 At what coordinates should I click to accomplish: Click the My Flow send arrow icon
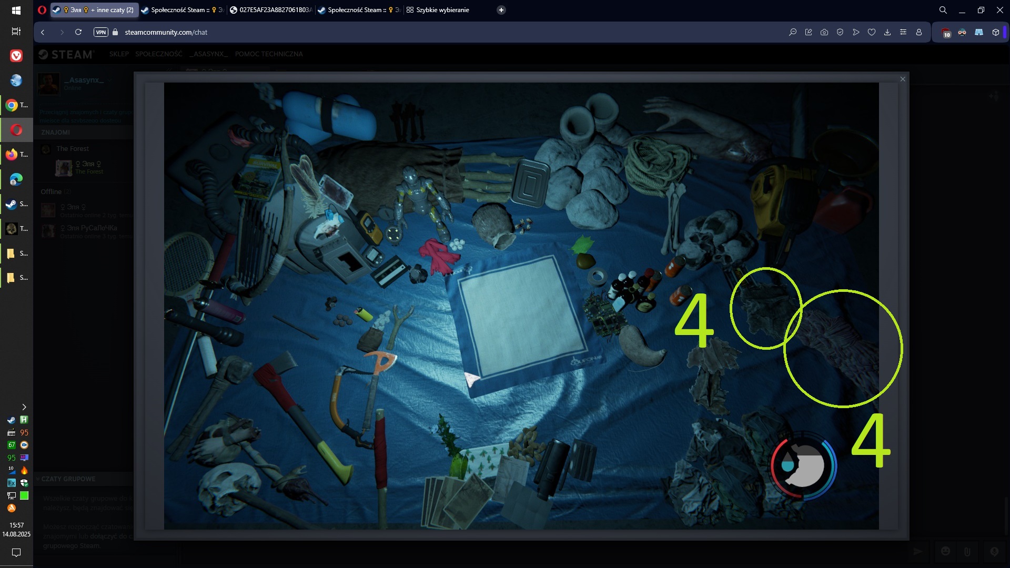click(x=856, y=32)
